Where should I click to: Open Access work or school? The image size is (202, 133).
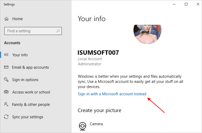pyautogui.click(x=31, y=92)
